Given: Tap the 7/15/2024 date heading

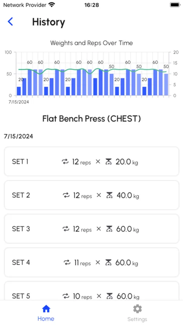Looking at the screenshot, I should point(18,137).
